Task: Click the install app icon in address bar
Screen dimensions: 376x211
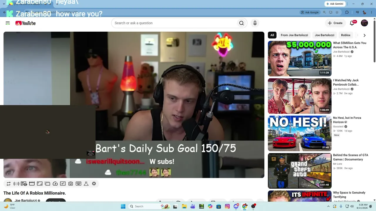Action: [x=331, y=12]
